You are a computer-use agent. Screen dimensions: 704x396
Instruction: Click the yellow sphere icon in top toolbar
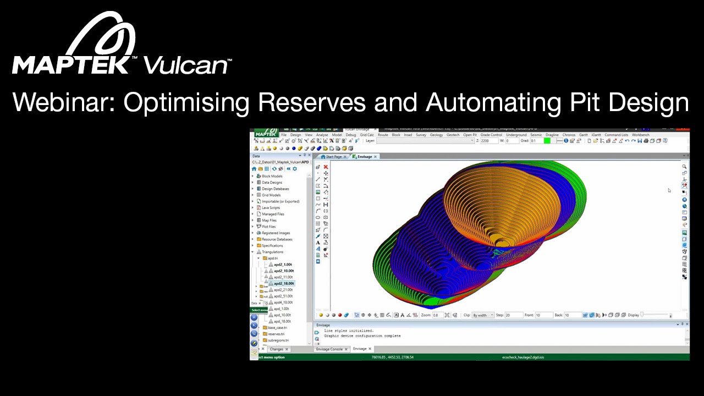(275, 148)
